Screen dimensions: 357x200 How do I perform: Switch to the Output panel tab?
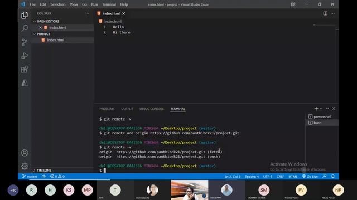pyautogui.click(x=127, y=109)
